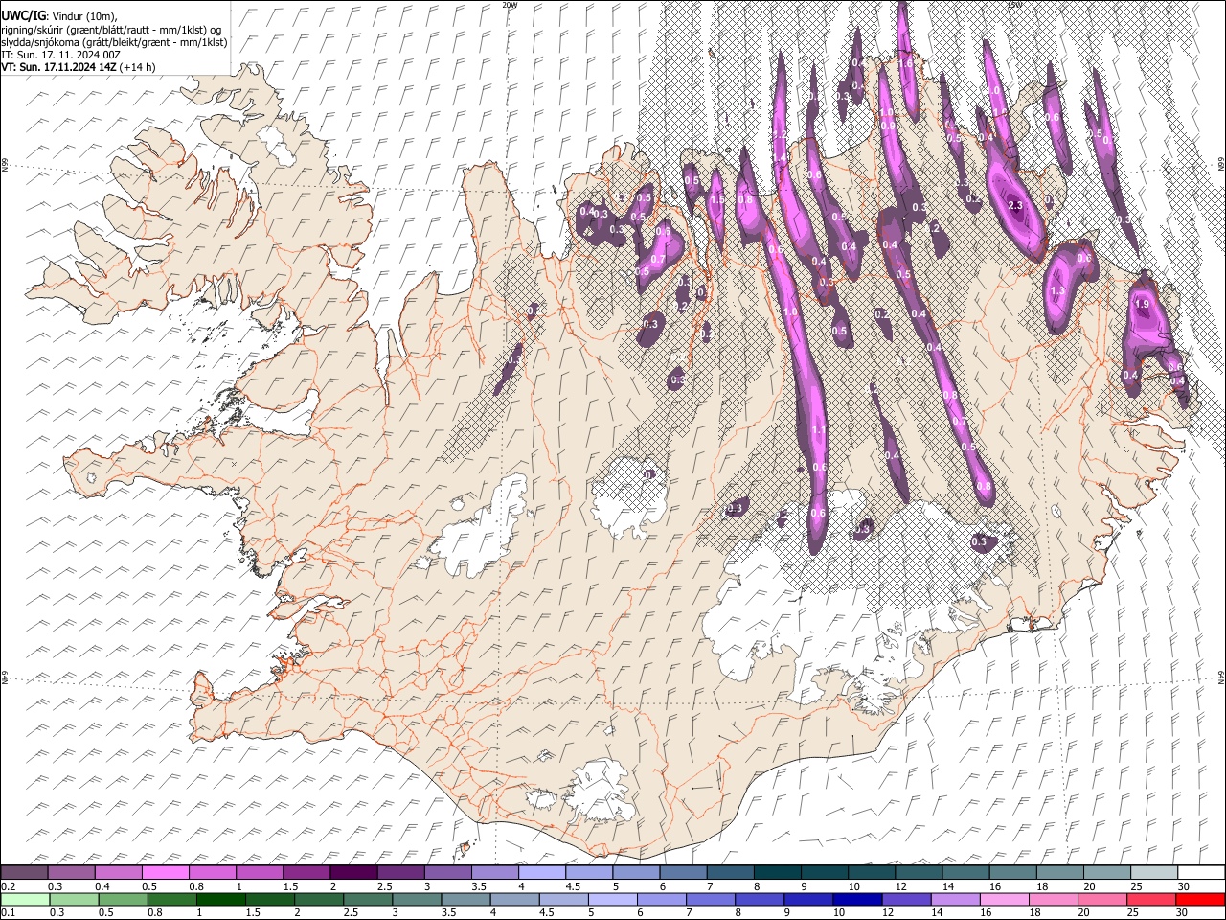
Task: Click the "slydda/snjókoma" description line
Action: point(114,42)
